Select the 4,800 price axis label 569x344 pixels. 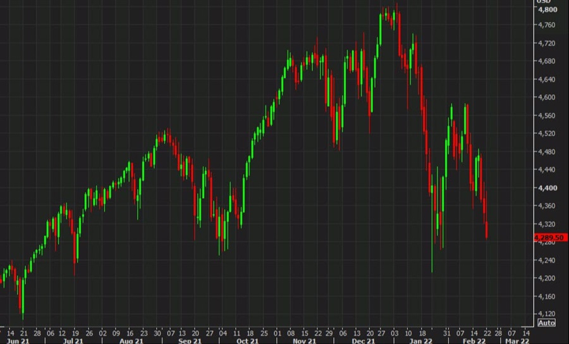pyautogui.click(x=547, y=10)
